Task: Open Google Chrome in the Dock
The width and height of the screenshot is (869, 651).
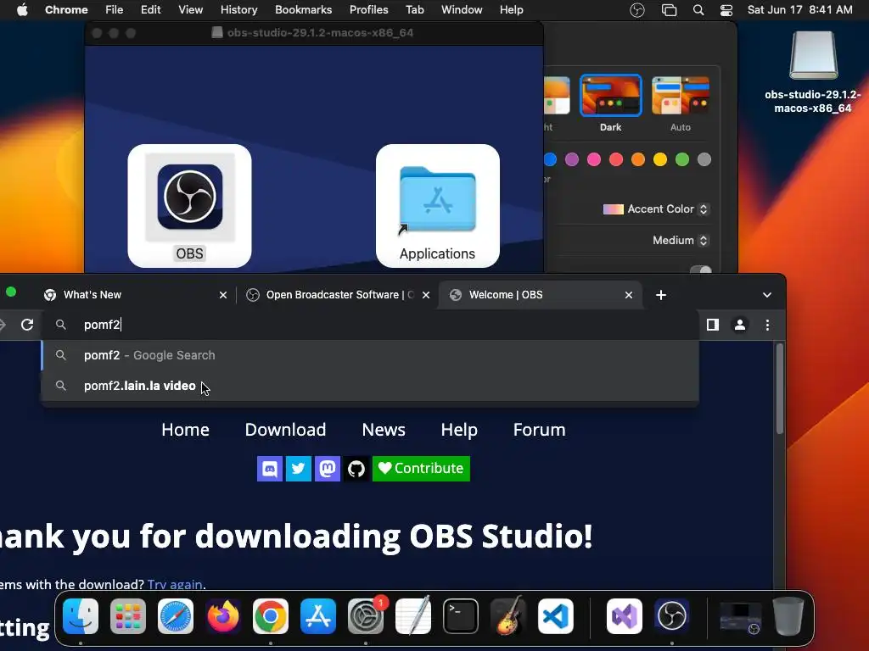Action: (271, 616)
